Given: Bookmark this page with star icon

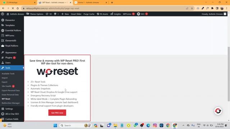Looking at the screenshot, I should point(192,8).
